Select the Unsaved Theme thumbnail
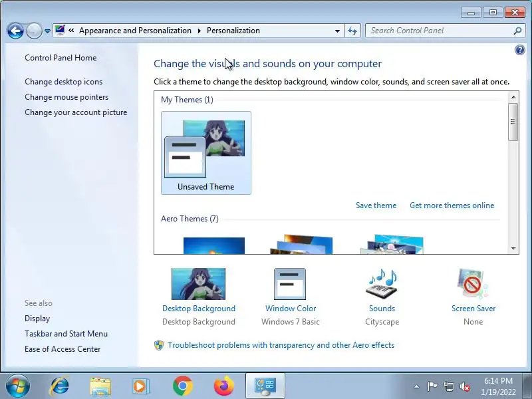 point(206,153)
